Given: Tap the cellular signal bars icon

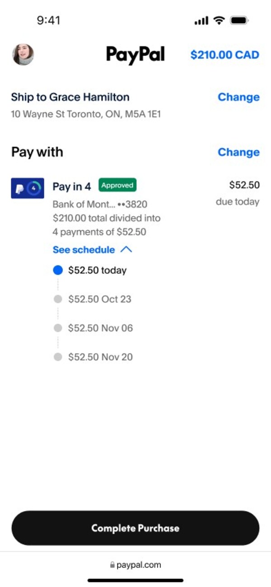Looking at the screenshot, I should (x=201, y=20).
